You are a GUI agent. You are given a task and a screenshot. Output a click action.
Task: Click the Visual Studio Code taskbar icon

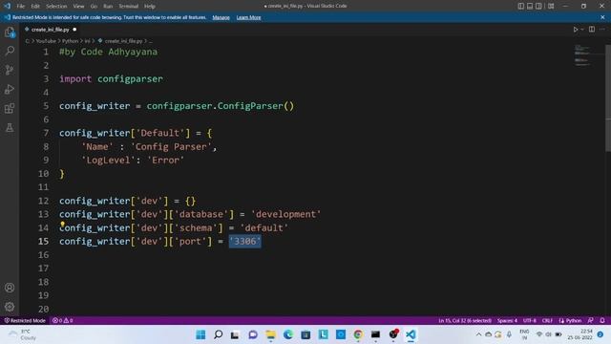[x=411, y=334]
